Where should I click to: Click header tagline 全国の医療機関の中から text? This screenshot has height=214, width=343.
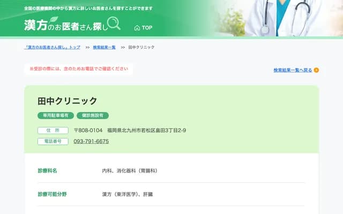[x=88, y=9]
